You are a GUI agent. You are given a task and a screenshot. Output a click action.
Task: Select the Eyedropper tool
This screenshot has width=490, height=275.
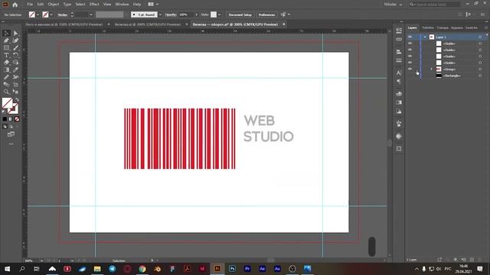tap(15, 70)
